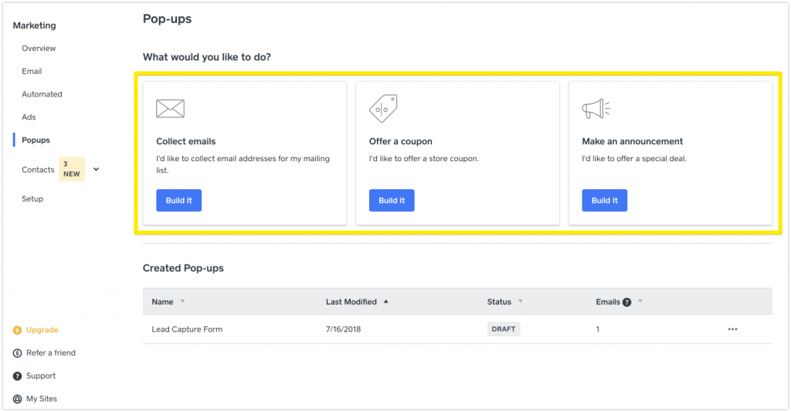Viewport: 791px width, 412px height.
Task: Click Build It under Collect emails
Action: click(x=178, y=201)
